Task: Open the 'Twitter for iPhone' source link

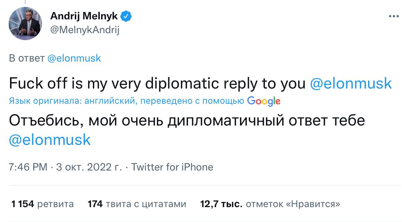Action: click(x=172, y=167)
